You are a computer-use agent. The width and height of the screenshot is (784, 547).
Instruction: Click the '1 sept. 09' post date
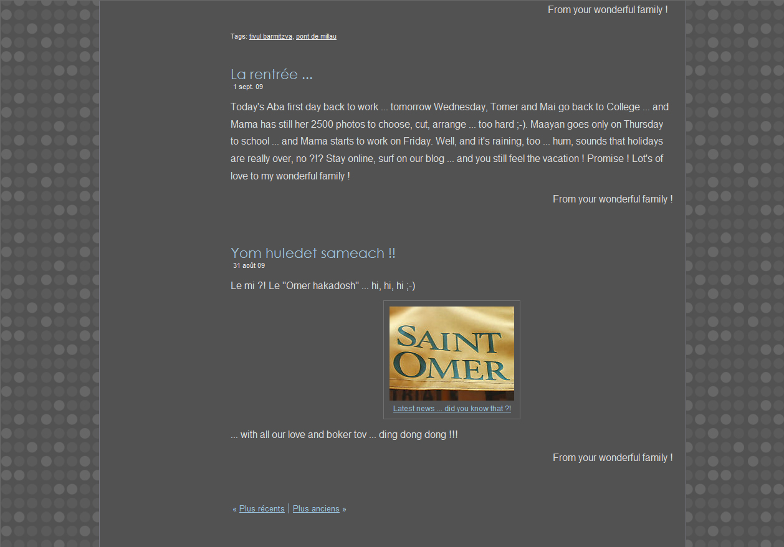tap(248, 87)
